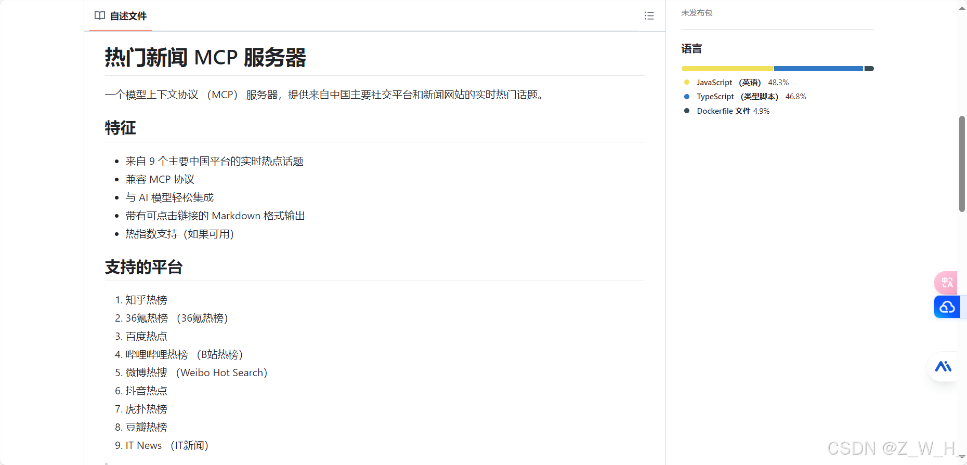967x465 pixels.
Task: Click the JavaScript language link
Action: click(728, 83)
